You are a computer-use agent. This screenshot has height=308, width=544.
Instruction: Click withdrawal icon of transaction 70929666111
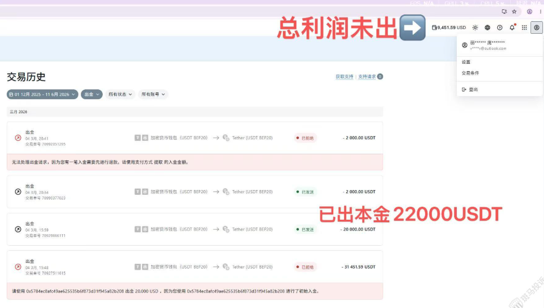click(x=18, y=230)
